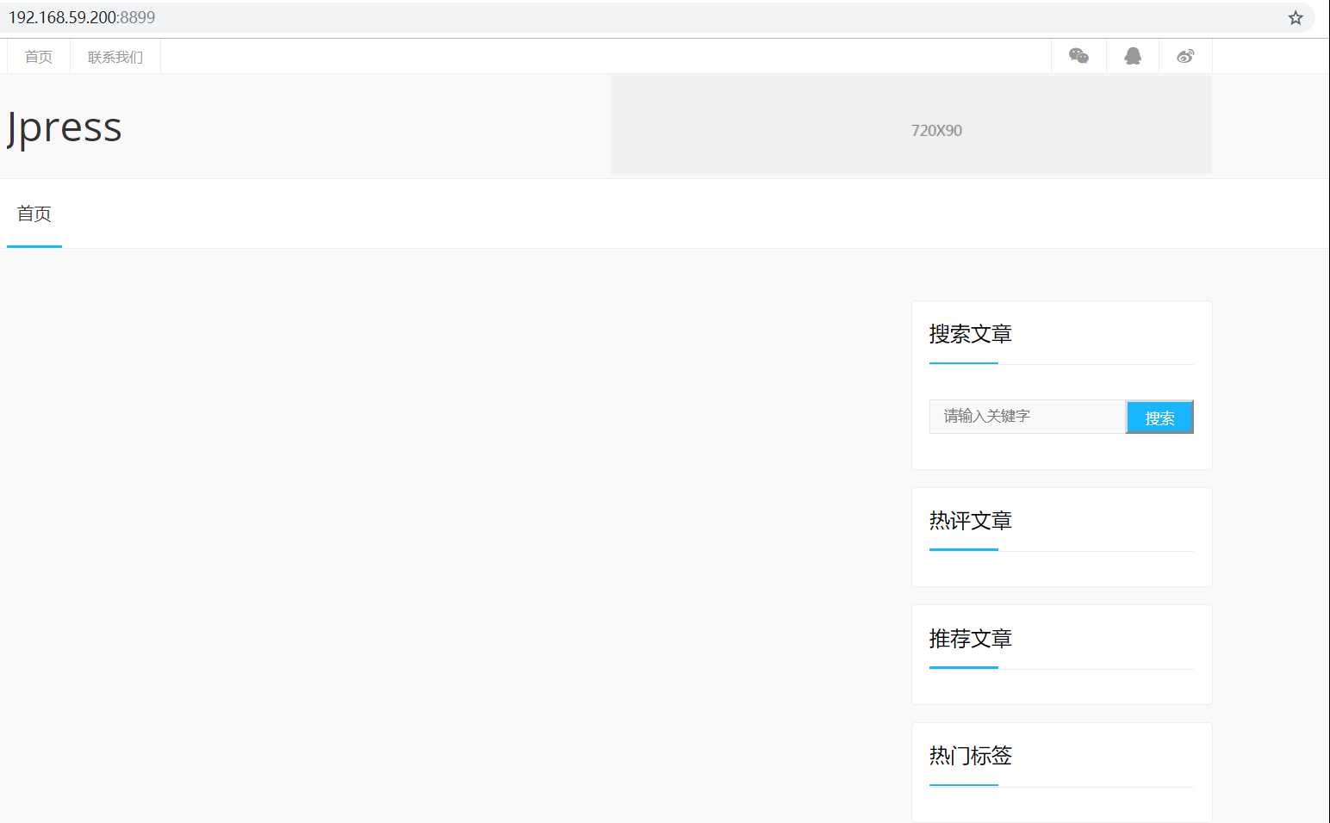Bookmark this page with star icon
The width and height of the screenshot is (1330, 823).
point(1295,17)
